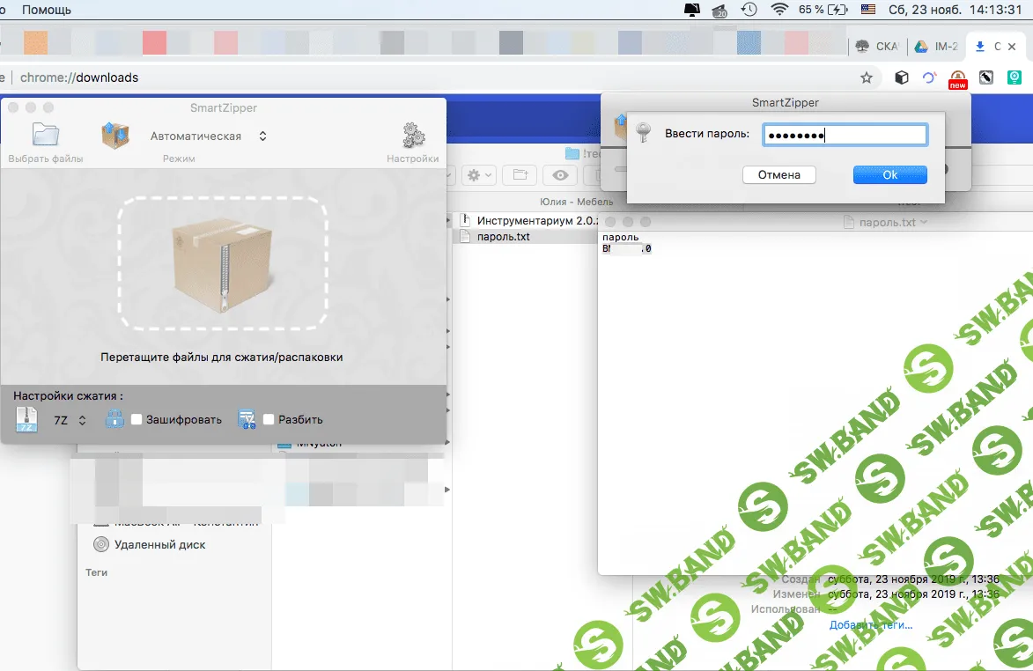Click the Wi-Fi status icon
1033x671 pixels.
[x=778, y=10]
